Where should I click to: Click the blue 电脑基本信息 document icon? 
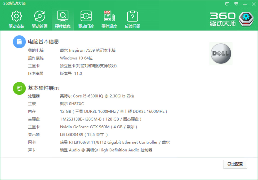(19, 42)
